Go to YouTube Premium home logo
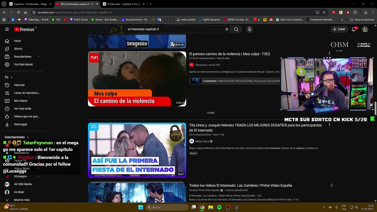 24,29
